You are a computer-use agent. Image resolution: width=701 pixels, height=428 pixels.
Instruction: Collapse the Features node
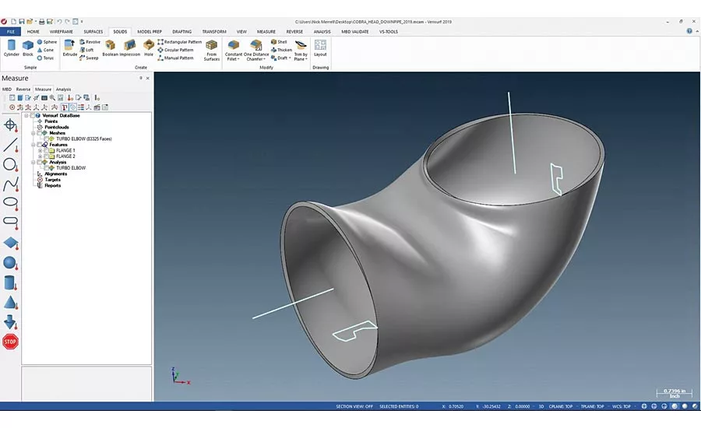pos(33,145)
